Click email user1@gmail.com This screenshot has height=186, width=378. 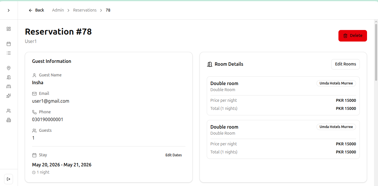click(51, 101)
